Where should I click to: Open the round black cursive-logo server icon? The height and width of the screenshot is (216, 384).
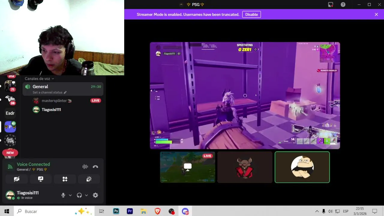click(10, 140)
